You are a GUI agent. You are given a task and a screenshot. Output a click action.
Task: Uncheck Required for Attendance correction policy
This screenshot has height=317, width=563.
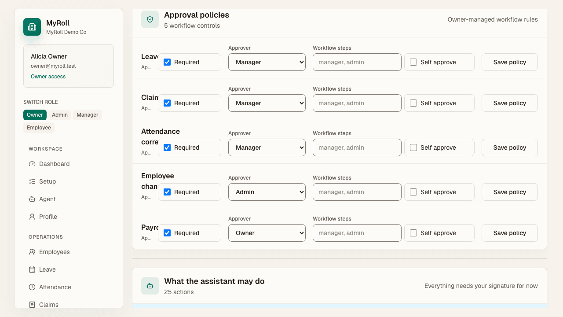[x=167, y=147]
